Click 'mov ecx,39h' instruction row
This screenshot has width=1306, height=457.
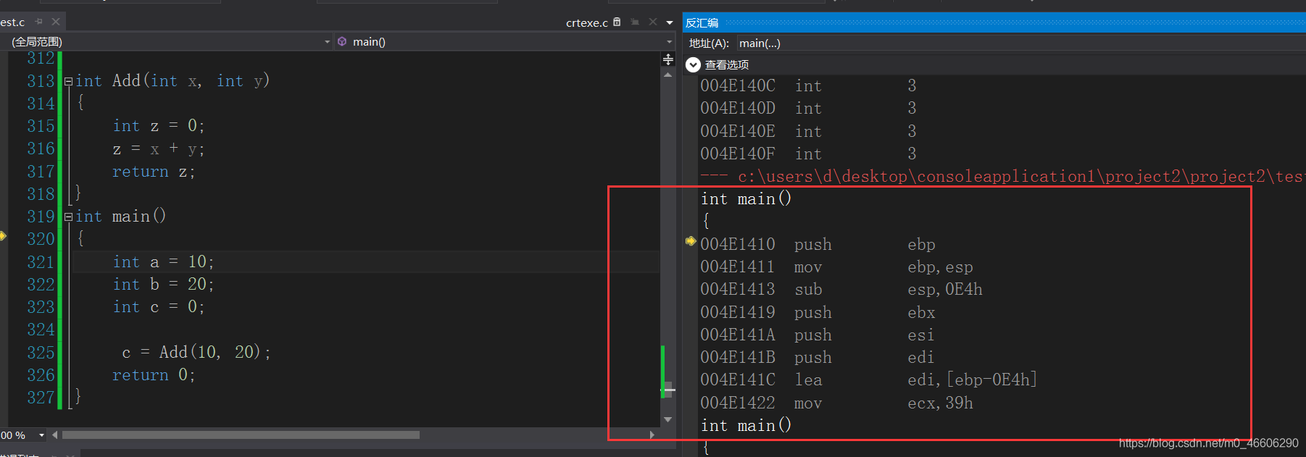coord(837,403)
